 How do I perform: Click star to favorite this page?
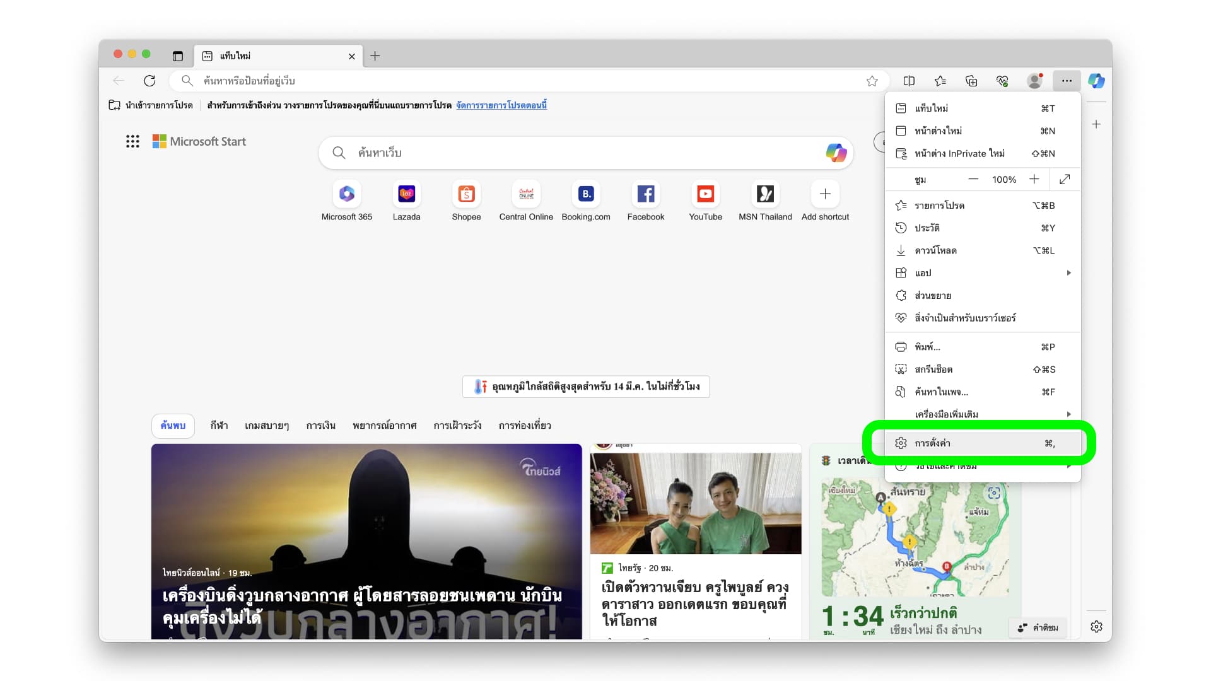tap(872, 81)
